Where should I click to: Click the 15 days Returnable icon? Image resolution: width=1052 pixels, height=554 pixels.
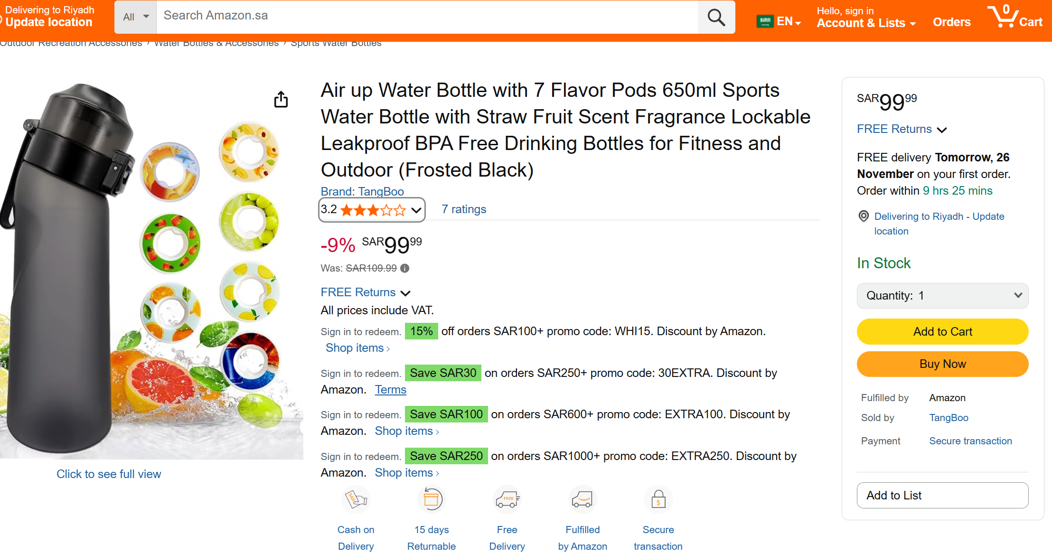tap(432, 499)
